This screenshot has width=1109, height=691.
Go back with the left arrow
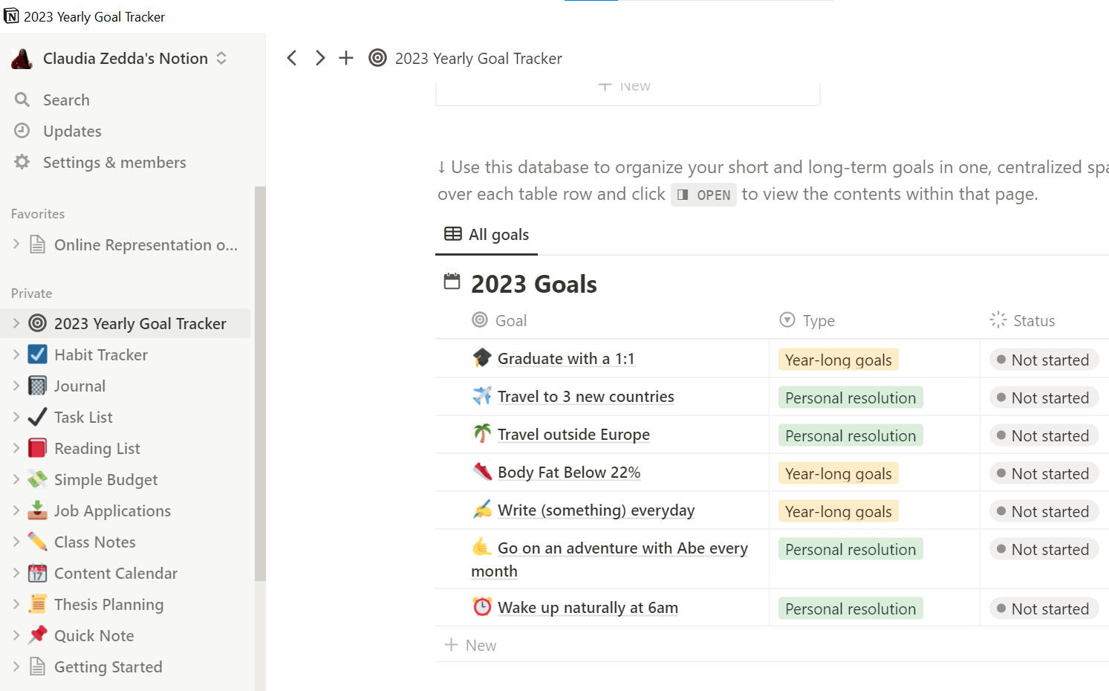[x=292, y=58]
